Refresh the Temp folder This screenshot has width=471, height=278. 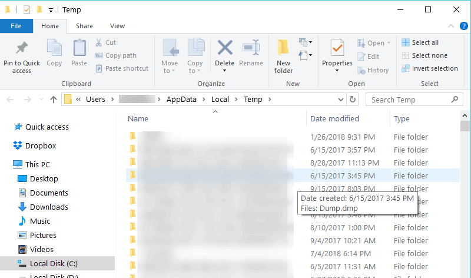[x=353, y=100]
